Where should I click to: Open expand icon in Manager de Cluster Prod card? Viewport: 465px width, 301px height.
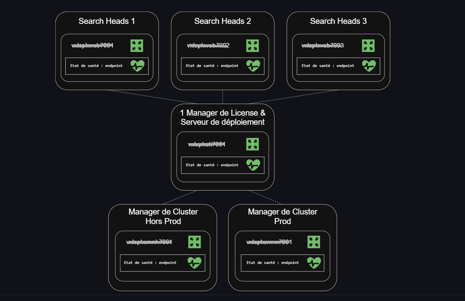[314, 242]
